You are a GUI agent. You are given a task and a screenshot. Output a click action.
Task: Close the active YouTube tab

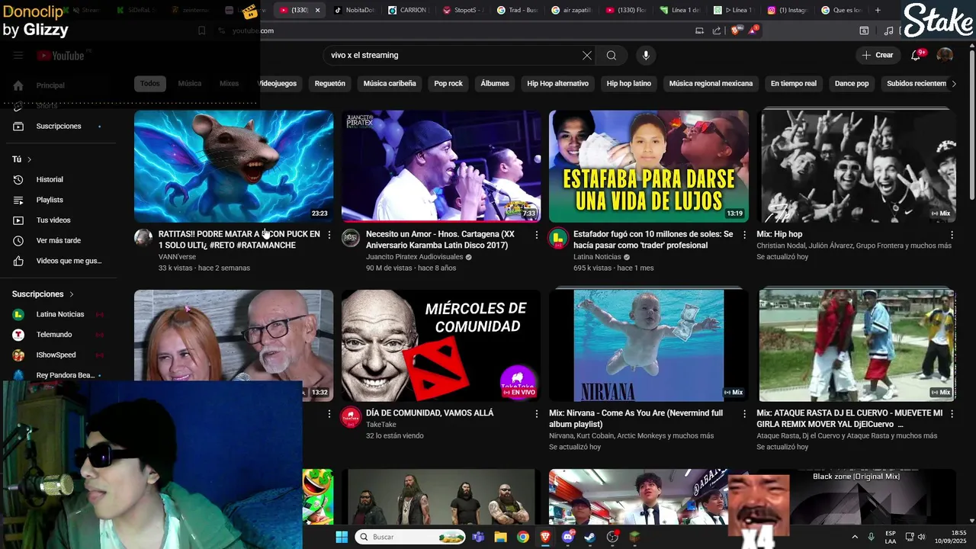click(317, 10)
